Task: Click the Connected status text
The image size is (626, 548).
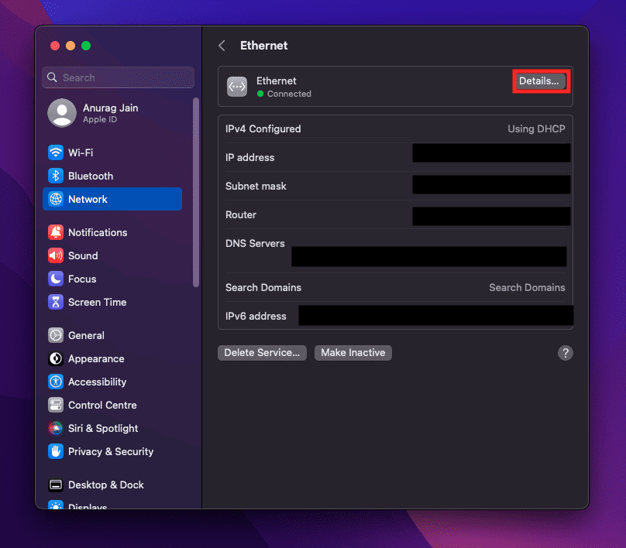Action: click(x=289, y=94)
